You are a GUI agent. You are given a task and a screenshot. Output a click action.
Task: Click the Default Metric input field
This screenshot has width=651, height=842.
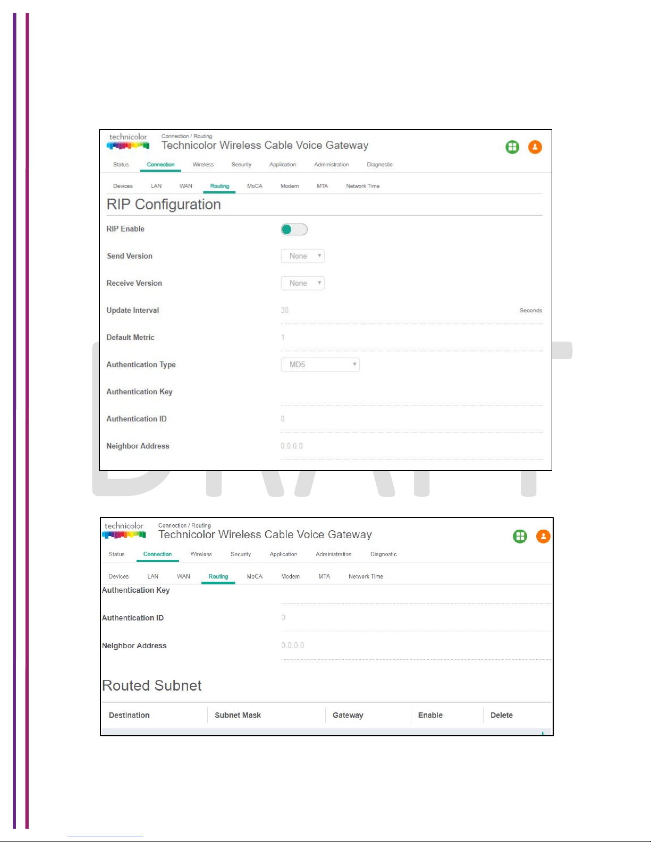pyautogui.click(x=411, y=338)
